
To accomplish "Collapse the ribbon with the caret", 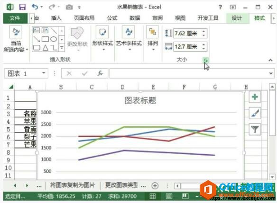I will [x=270, y=60].
